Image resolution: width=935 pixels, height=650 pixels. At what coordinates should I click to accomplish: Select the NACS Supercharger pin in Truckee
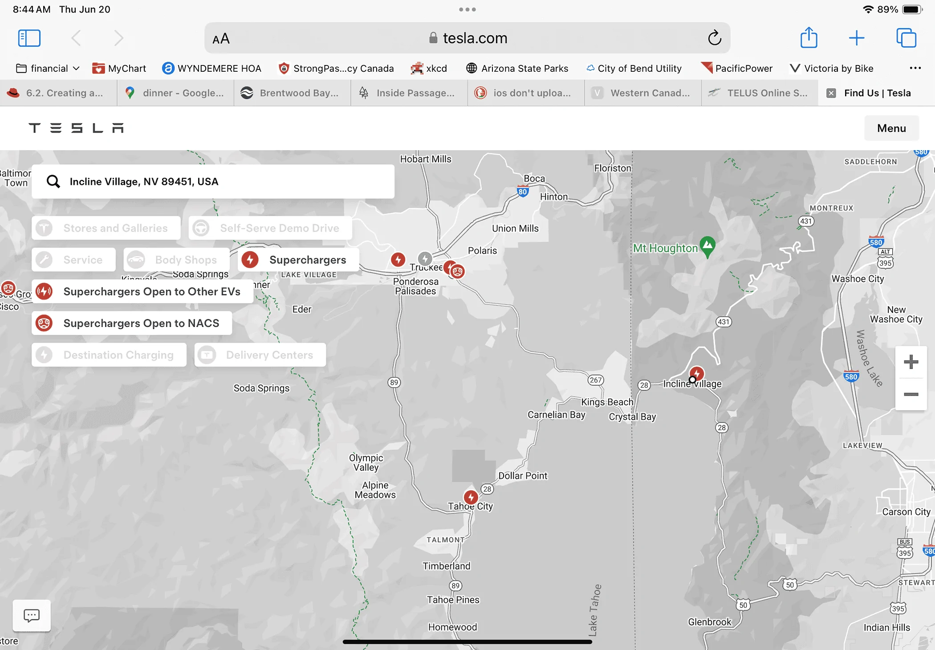click(x=457, y=271)
